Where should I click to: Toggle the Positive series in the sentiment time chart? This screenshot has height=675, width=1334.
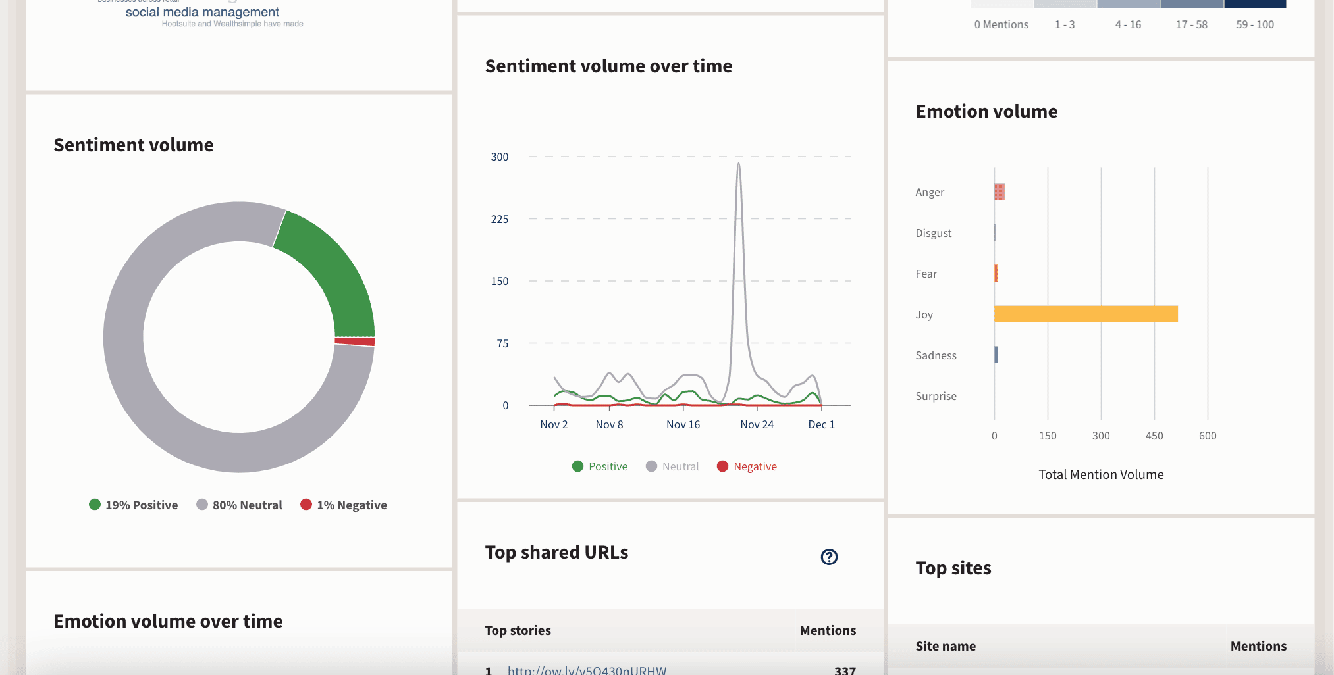607,466
